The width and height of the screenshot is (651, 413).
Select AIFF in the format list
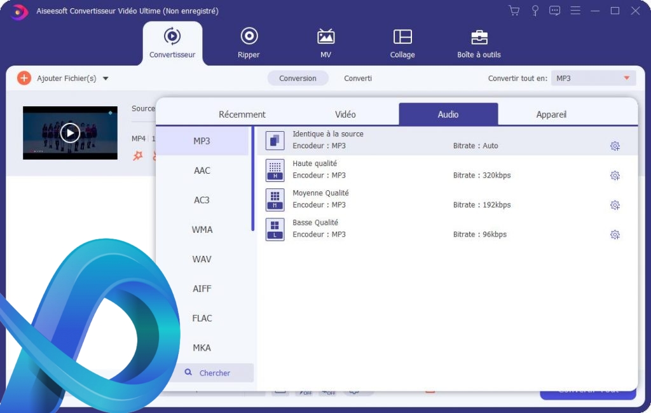pos(202,288)
